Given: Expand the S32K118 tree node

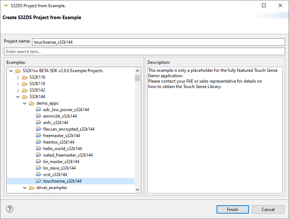Looking at the screenshot, I should (x=18, y=83).
